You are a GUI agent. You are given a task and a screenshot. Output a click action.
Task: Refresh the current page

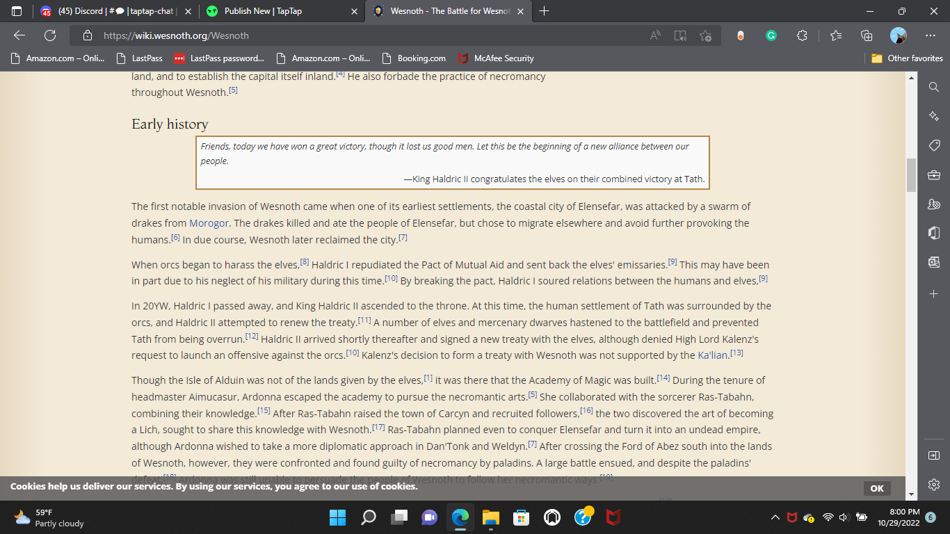pos(50,35)
